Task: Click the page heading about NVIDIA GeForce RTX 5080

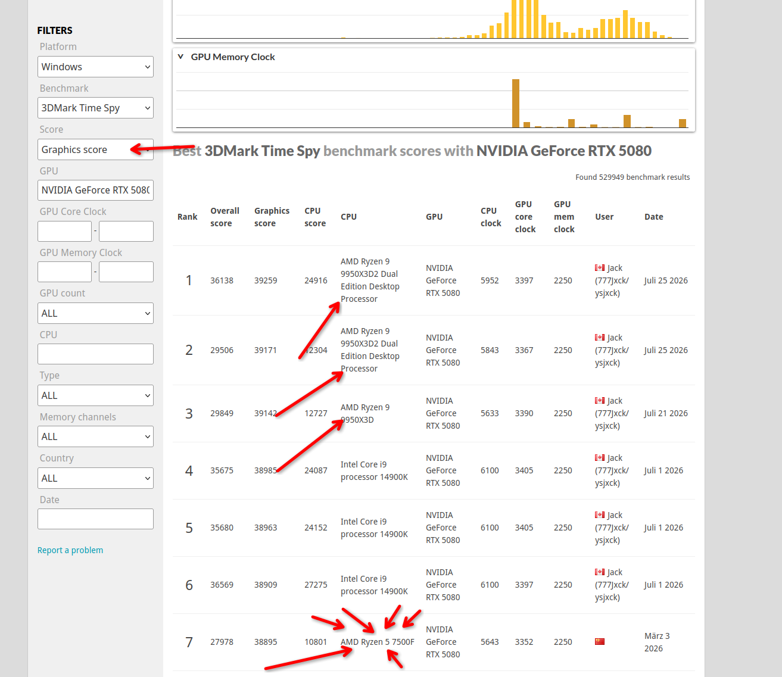Action: coord(412,151)
